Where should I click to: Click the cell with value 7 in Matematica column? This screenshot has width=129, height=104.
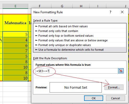(x=15, y=51)
